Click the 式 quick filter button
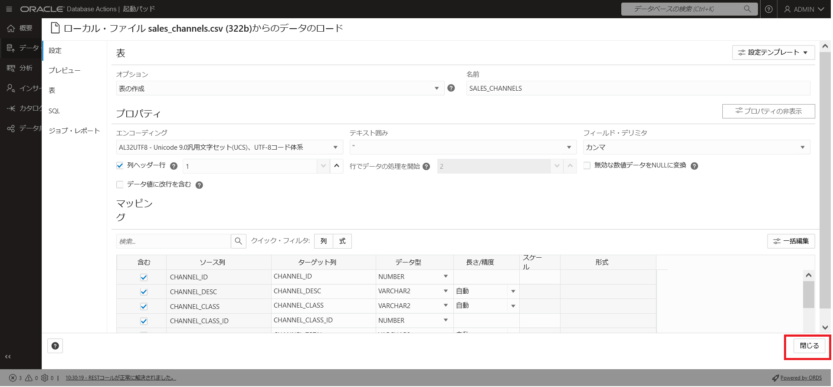Viewport: 833px width, 387px height. point(342,241)
